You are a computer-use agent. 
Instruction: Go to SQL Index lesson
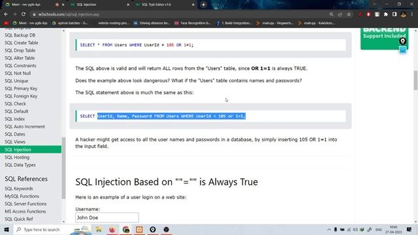[14, 119]
